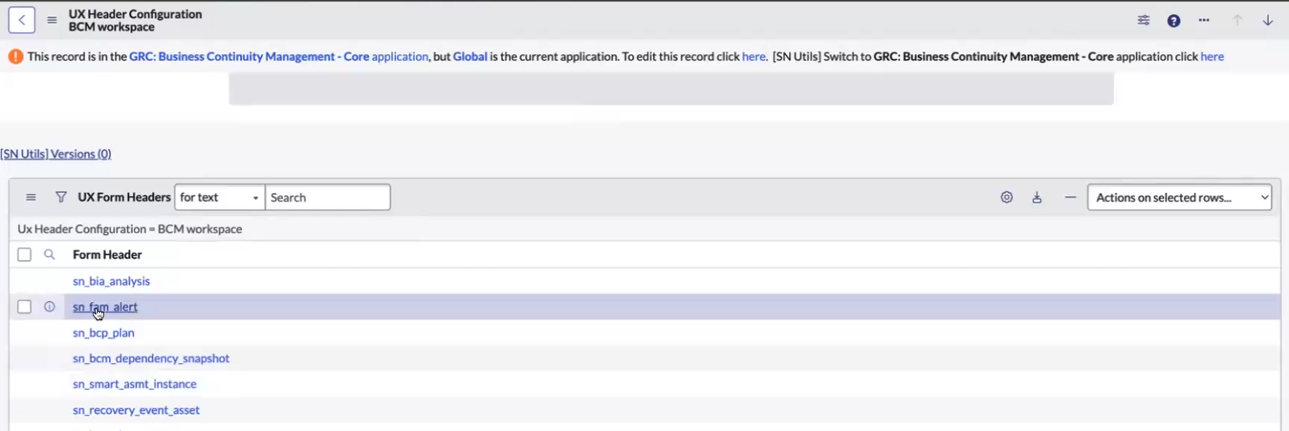Open [SN Utils] Versions (0) link
This screenshot has width=1289, height=431.
[56, 154]
